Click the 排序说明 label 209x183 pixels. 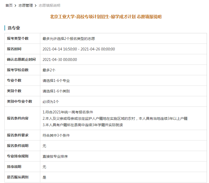tap(14, 167)
